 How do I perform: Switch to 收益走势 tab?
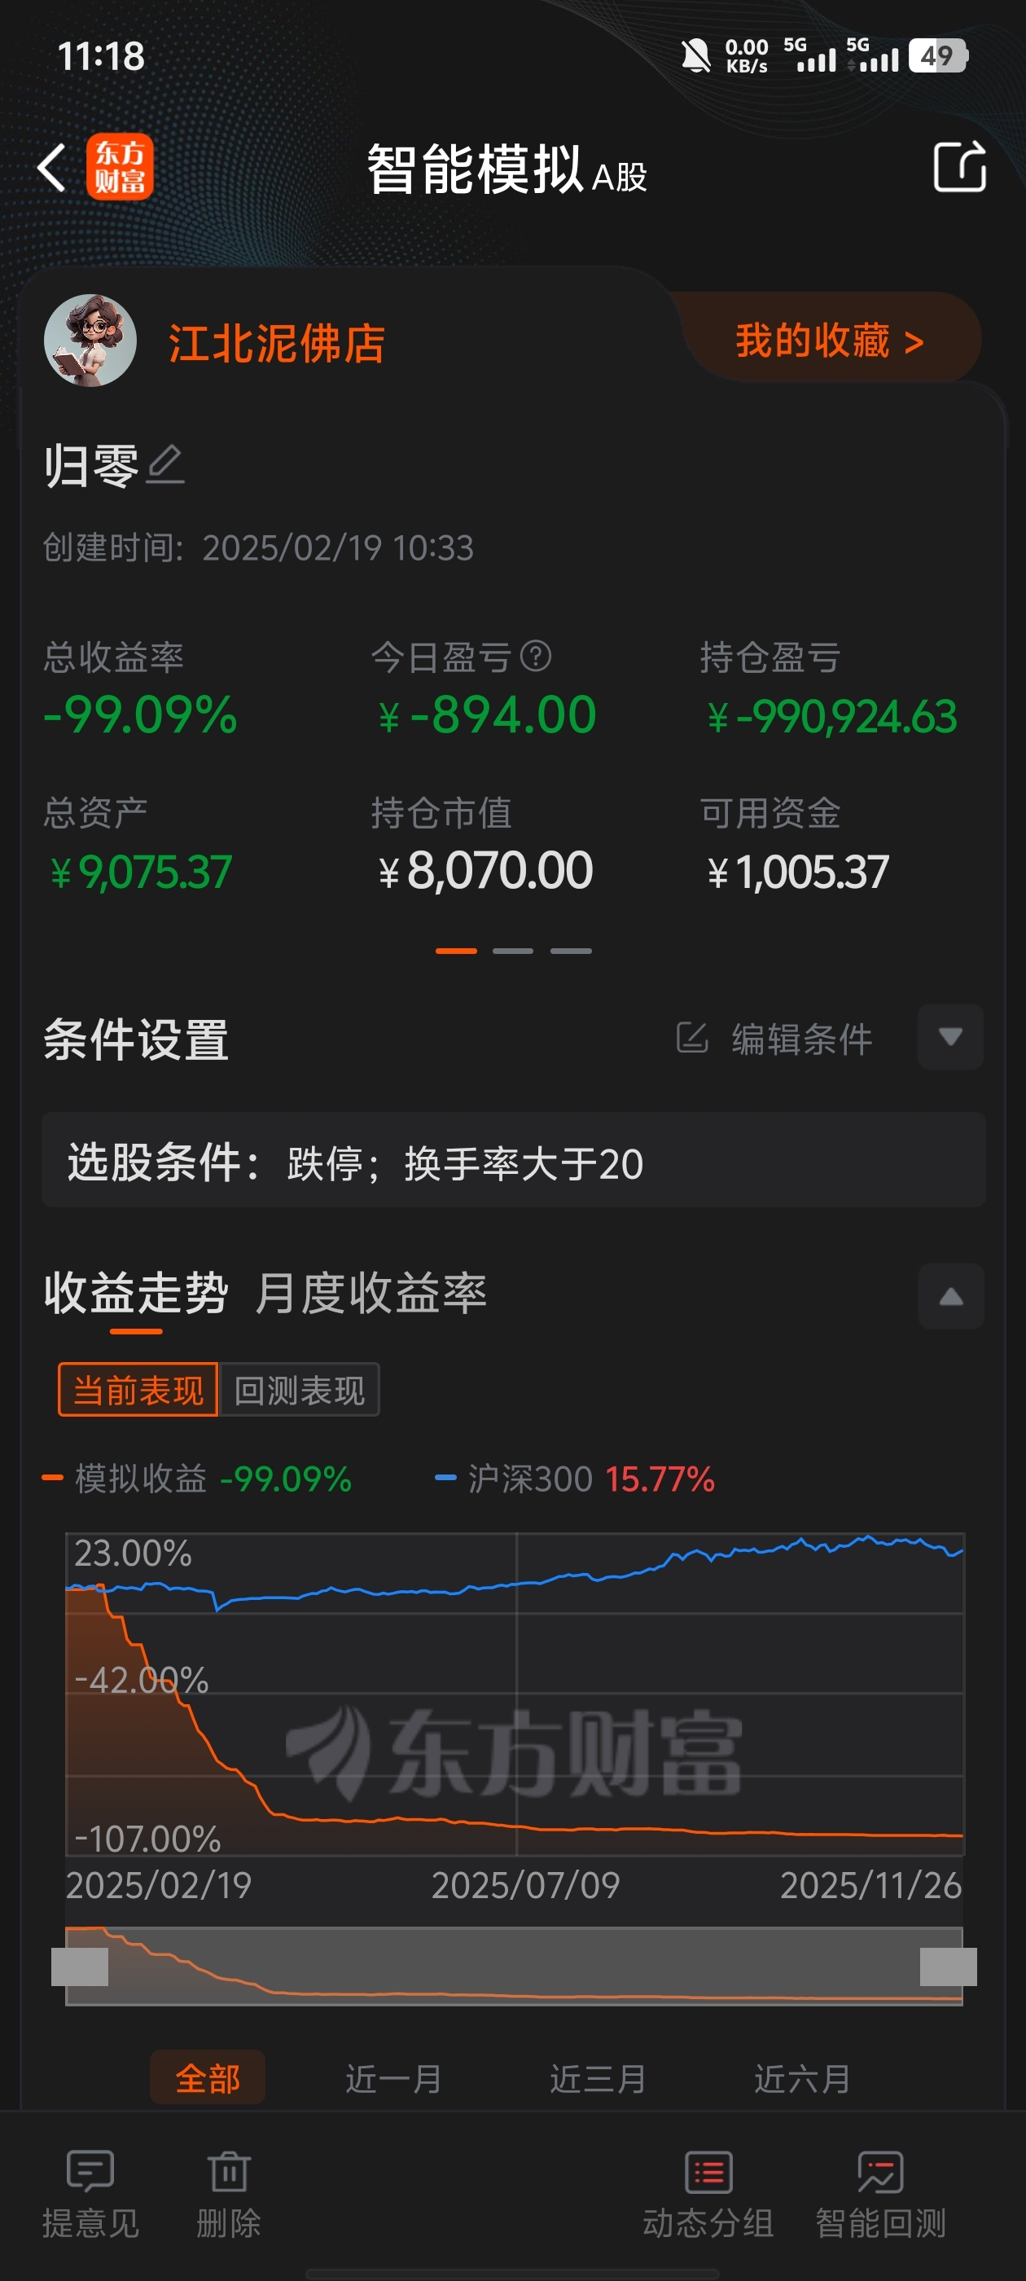click(136, 1294)
